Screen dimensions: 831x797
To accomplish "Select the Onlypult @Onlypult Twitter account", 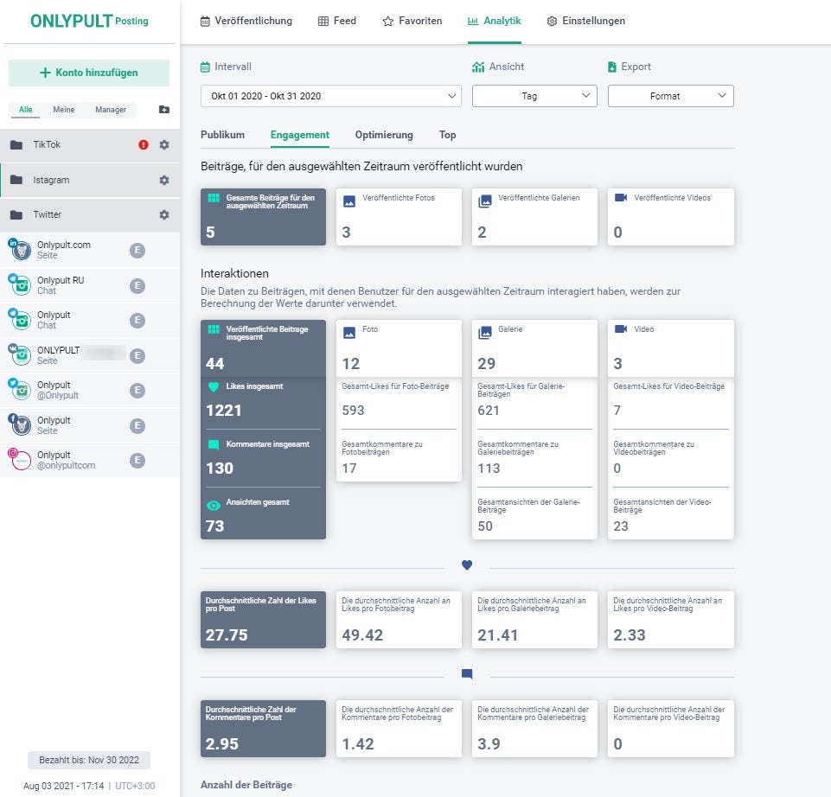I will [90, 390].
